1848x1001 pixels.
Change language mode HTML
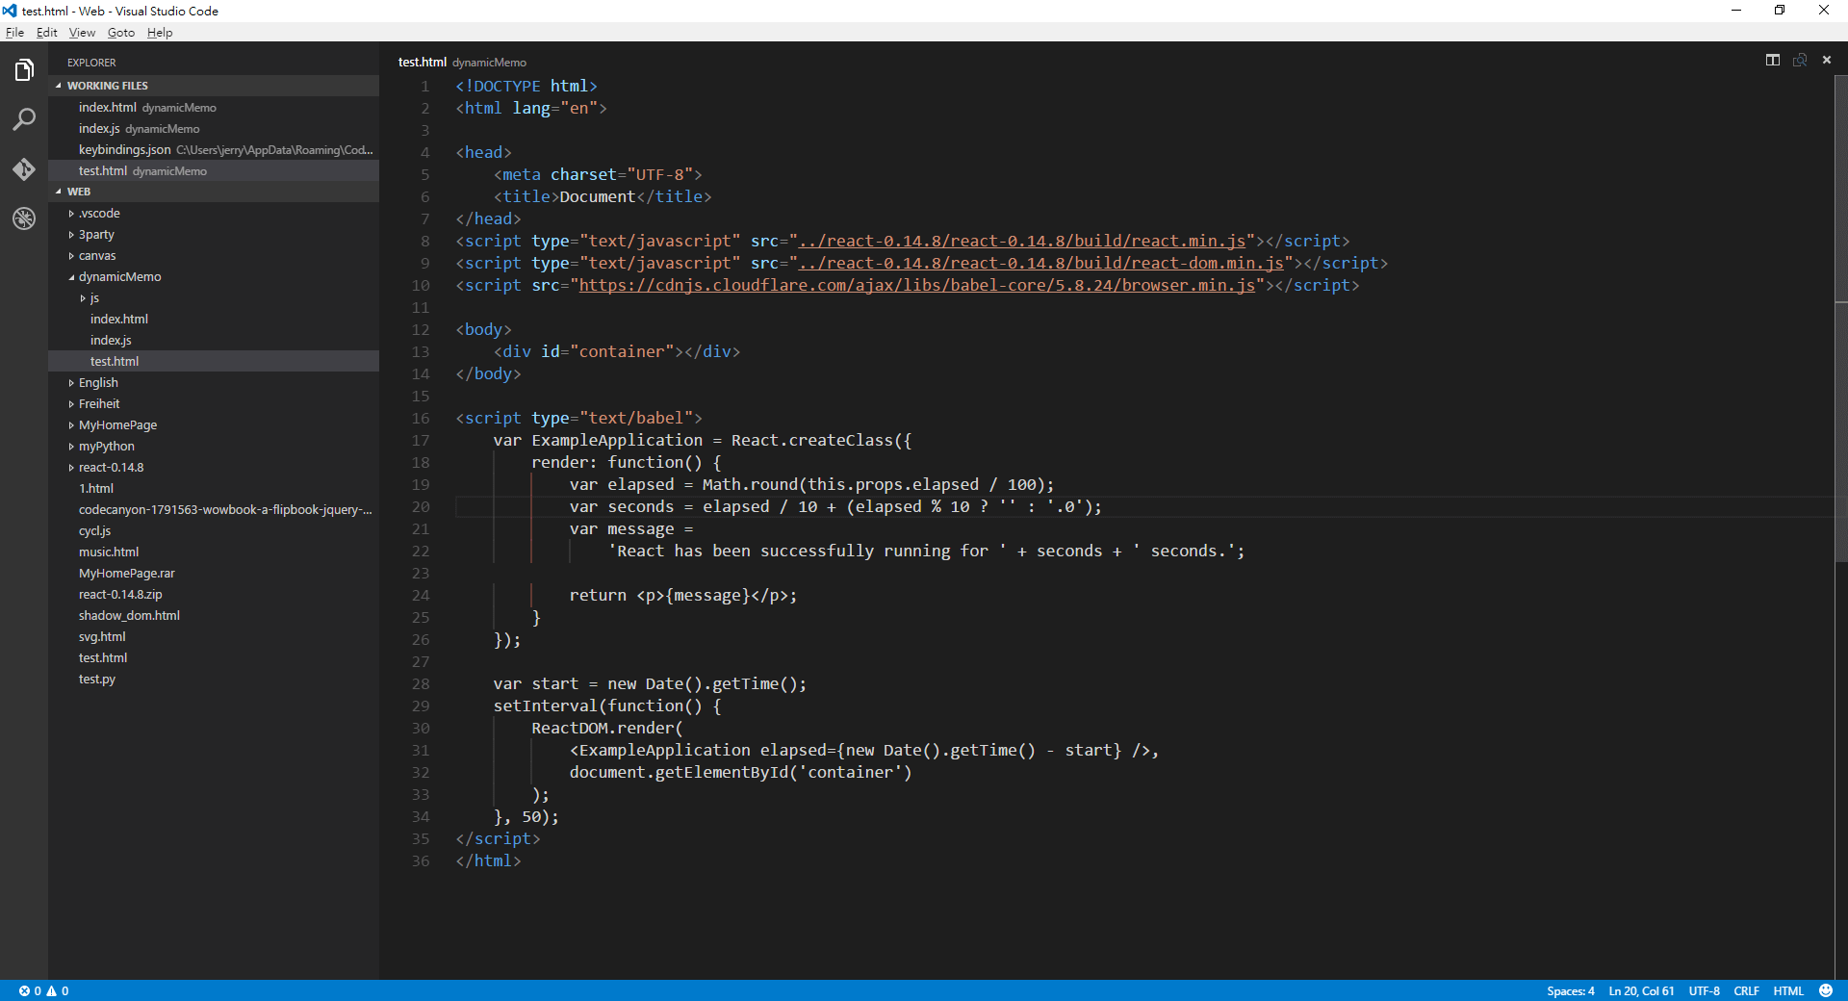click(x=1788, y=990)
